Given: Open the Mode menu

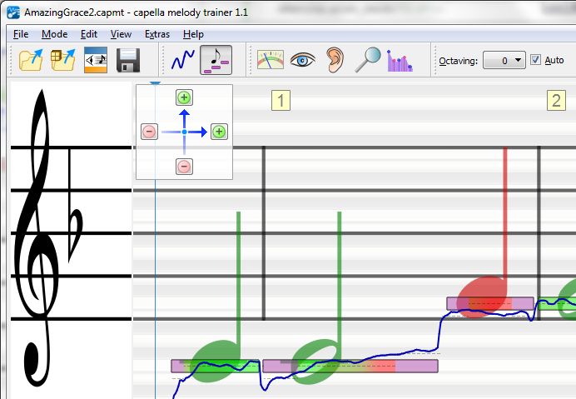Looking at the screenshot, I should 54,34.
